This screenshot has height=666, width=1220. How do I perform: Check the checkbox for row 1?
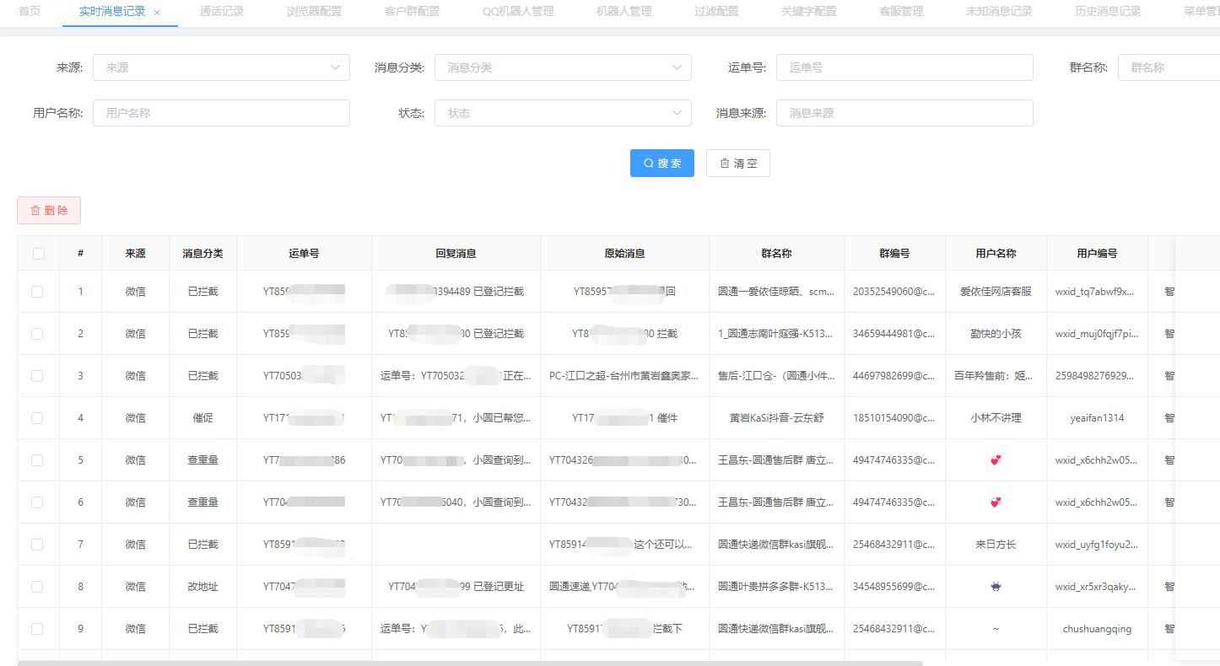pos(38,291)
